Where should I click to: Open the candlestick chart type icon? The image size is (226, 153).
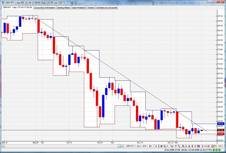click(150, 146)
